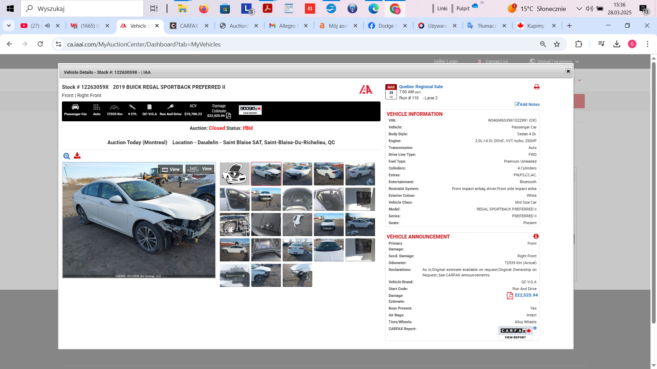Close the Vehicle Details dialog
657x369 pixels.
click(x=568, y=71)
